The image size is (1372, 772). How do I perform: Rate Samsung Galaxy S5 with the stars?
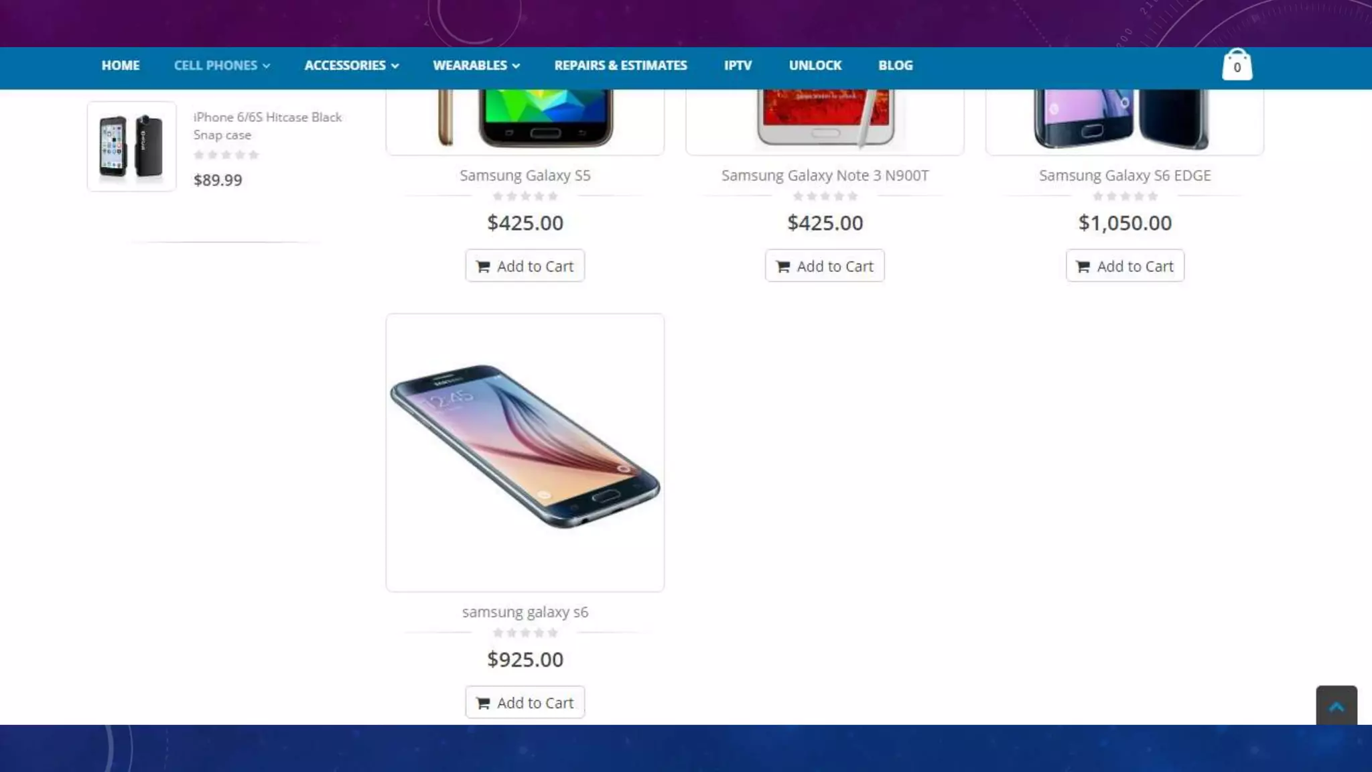[x=525, y=196]
